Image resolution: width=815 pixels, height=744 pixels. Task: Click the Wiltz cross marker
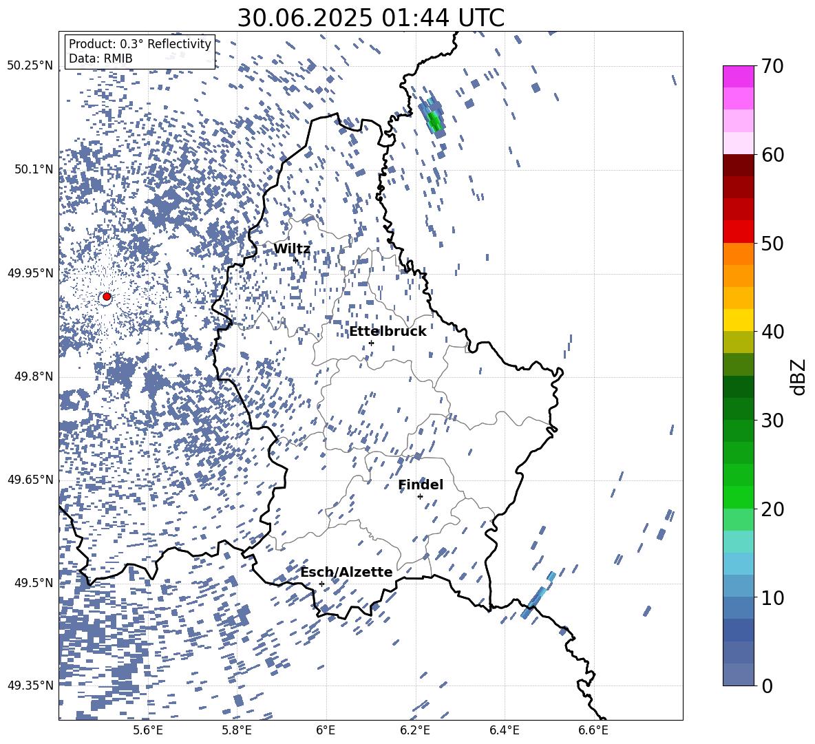tap(295, 259)
